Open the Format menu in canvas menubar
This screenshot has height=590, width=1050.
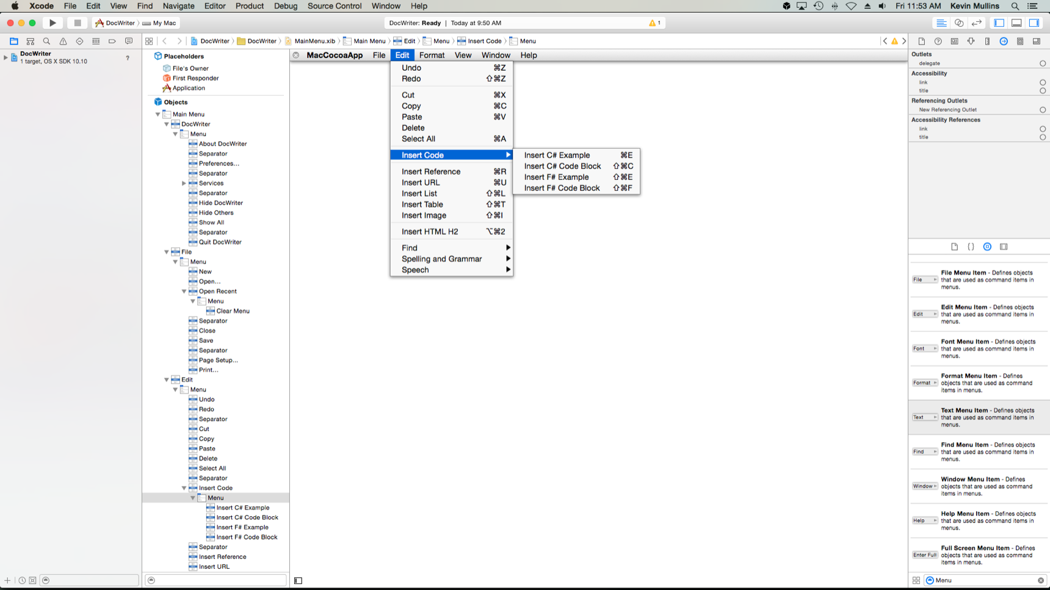pos(432,55)
